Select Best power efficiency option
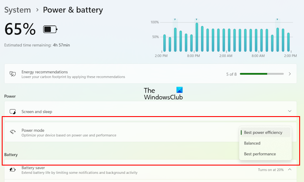Image resolution: width=304 pixels, height=182 pixels. pos(263,133)
